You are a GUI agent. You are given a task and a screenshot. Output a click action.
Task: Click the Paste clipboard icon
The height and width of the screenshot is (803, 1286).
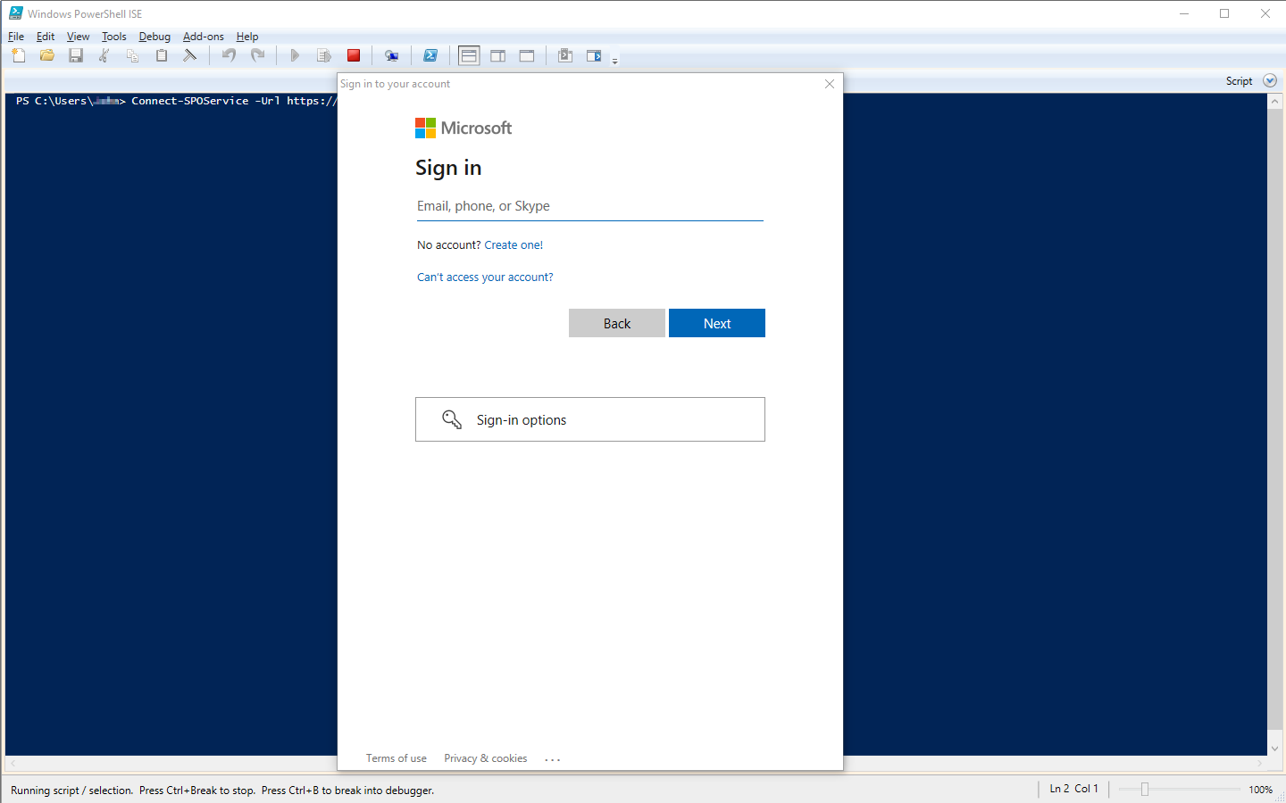click(162, 55)
